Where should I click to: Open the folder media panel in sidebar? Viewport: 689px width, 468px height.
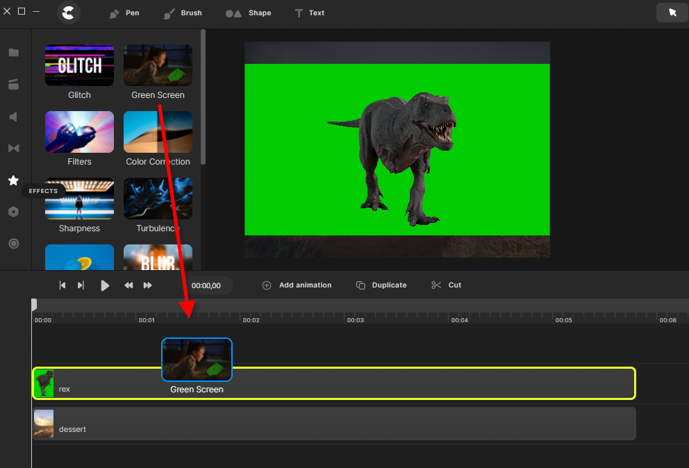coord(14,53)
